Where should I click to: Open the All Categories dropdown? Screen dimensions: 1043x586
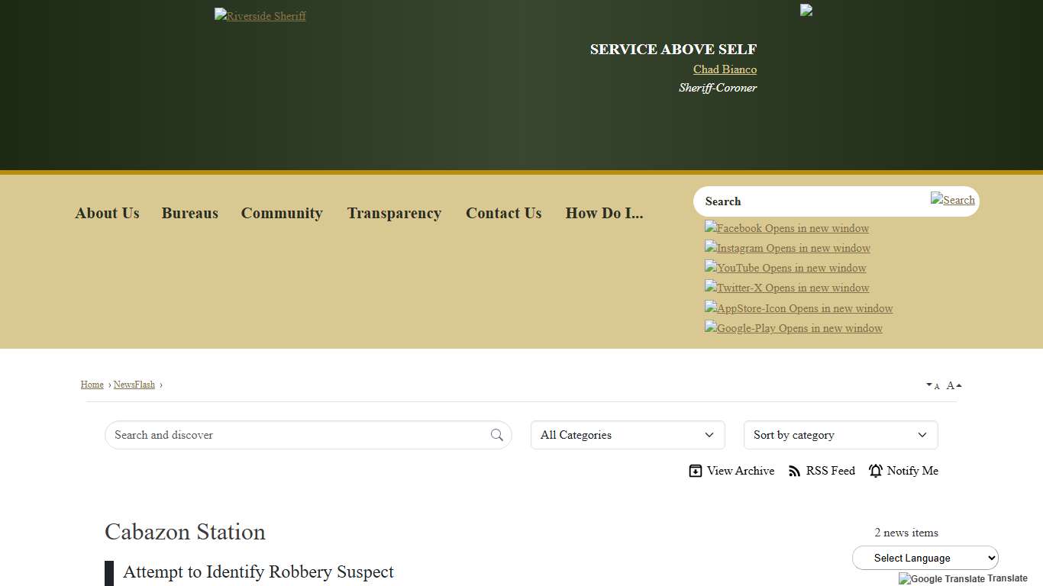[x=627, y=435]
